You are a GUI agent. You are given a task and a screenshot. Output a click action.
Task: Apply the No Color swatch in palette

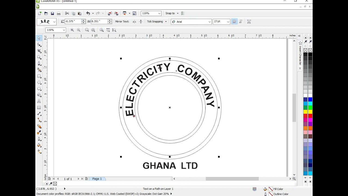pyautogui.click(x=305, y=50)
